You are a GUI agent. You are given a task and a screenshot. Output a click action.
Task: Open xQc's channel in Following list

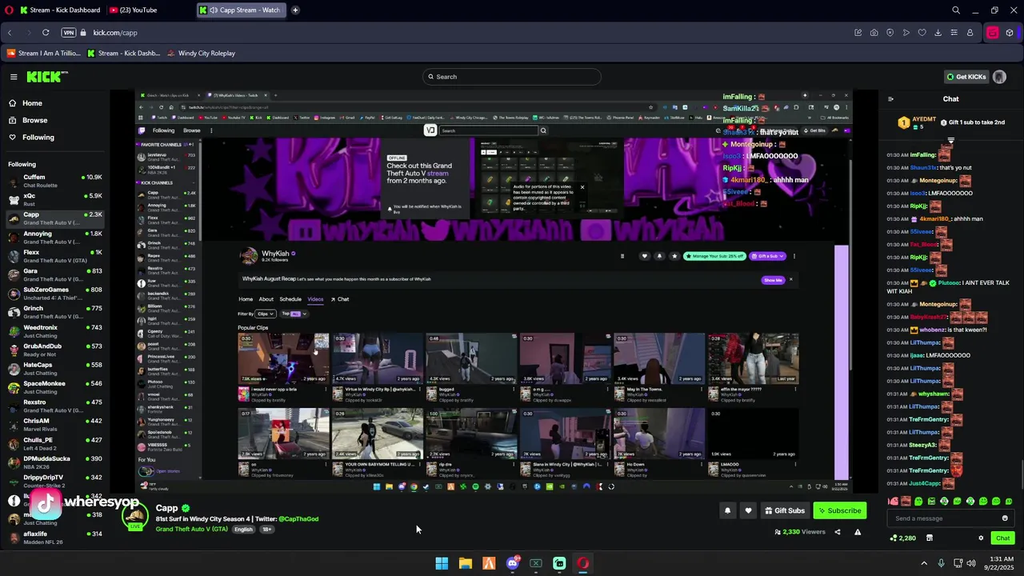54,199
